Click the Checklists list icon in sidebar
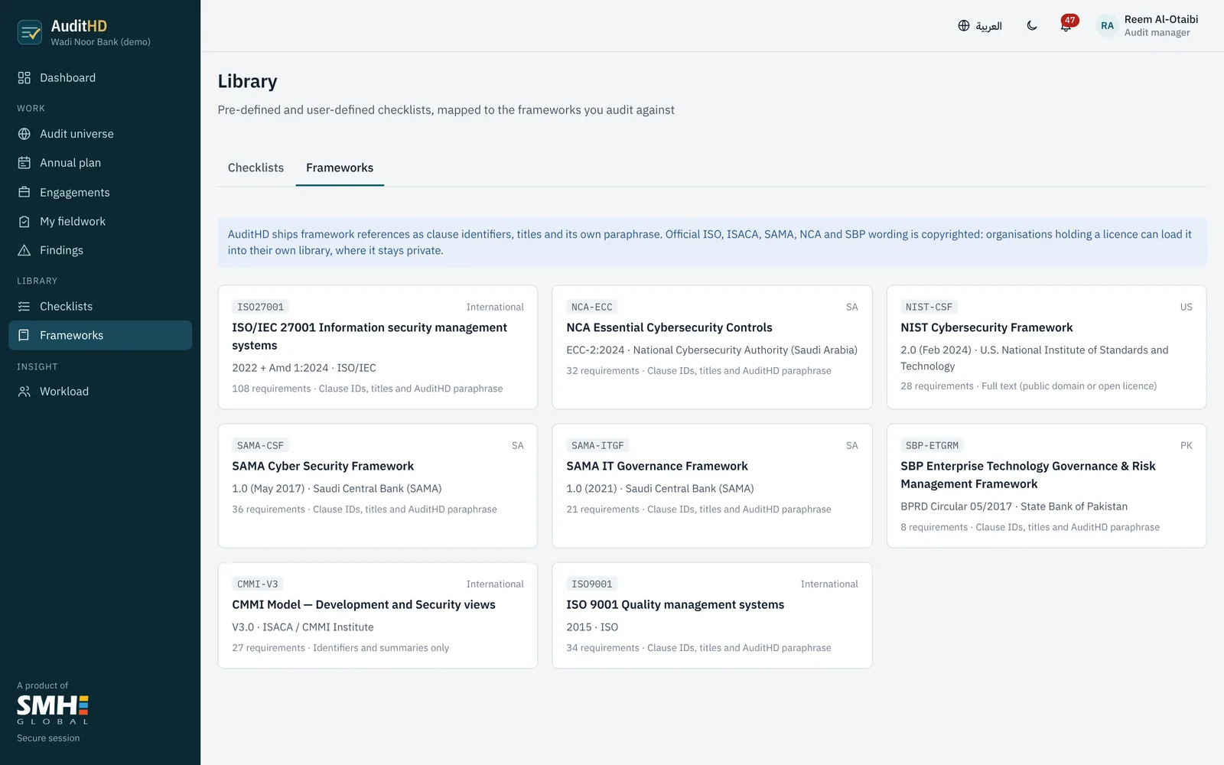Viewport: 1224px width, 765px height. coord(24,306)
